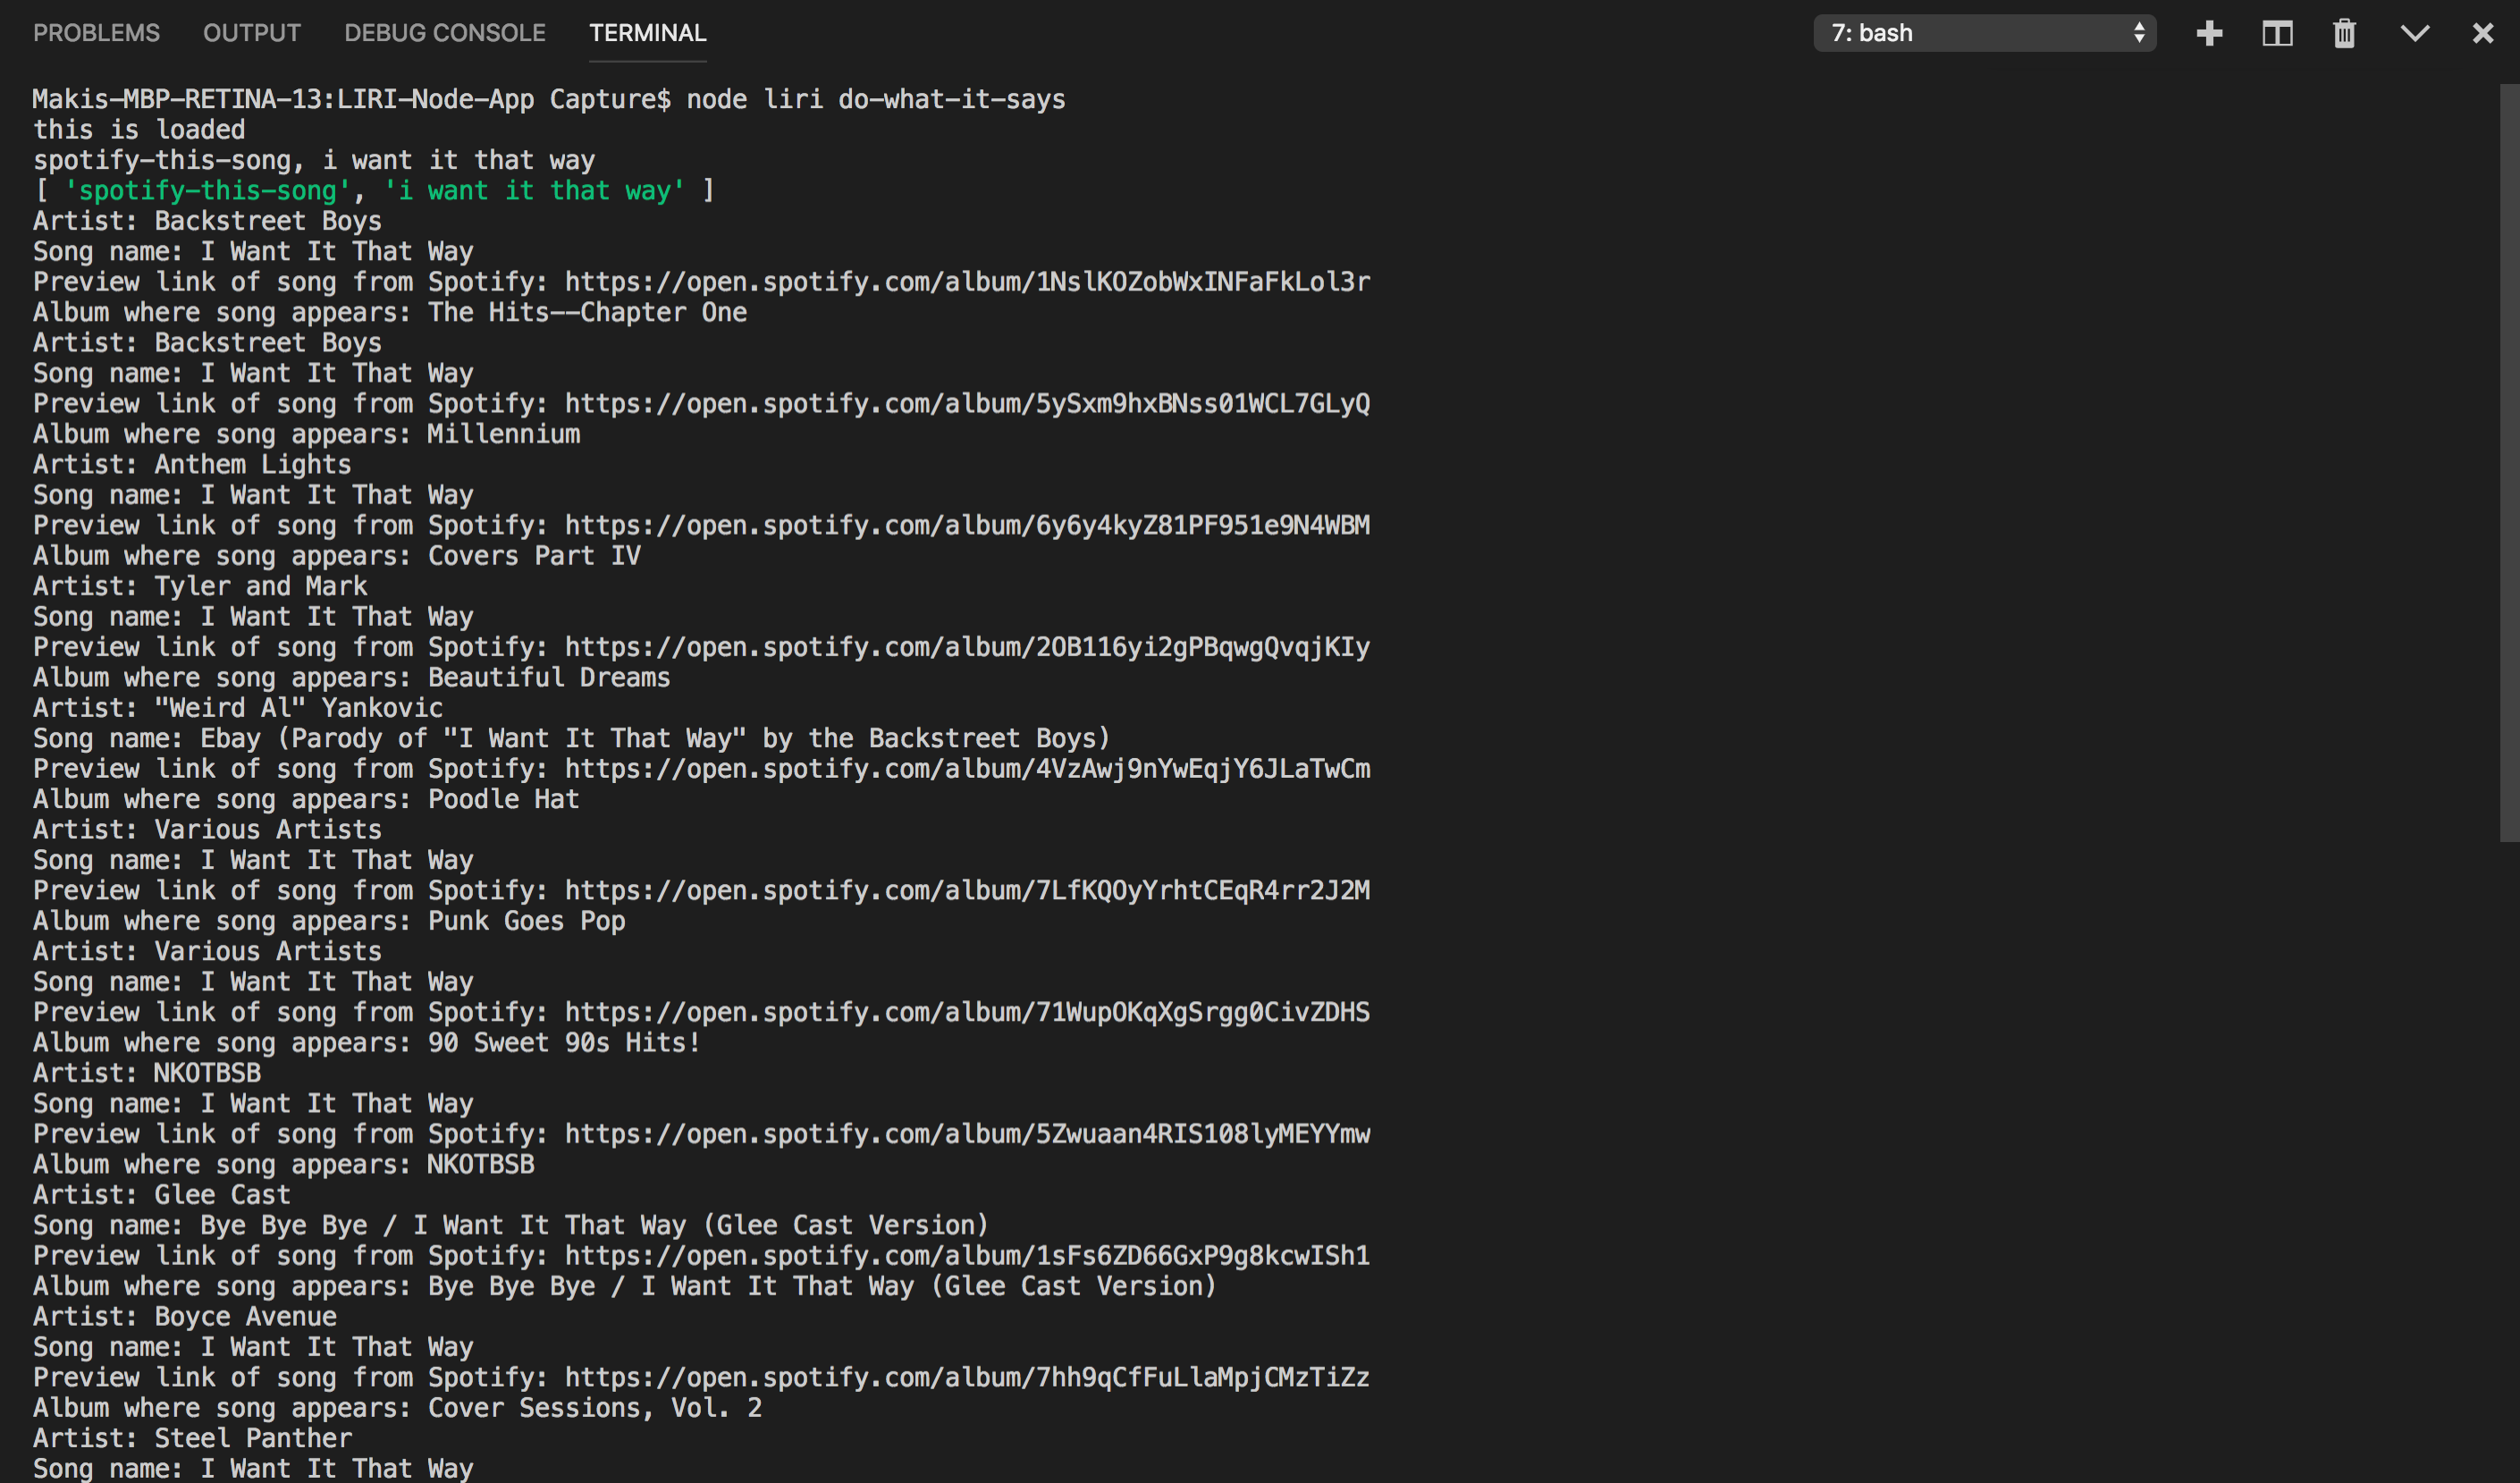Open Cover Sessions Vol. 2 Spotify link
Image resolution: width=2520 pixels, height=1483 pixels.
[967, 1378]
